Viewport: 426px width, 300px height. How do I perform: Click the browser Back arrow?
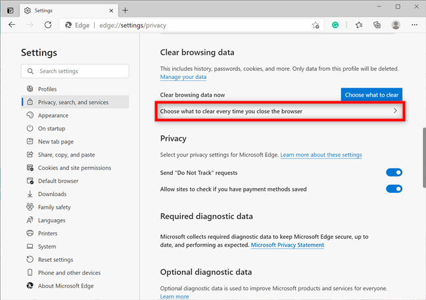click(x=12, y=25)
